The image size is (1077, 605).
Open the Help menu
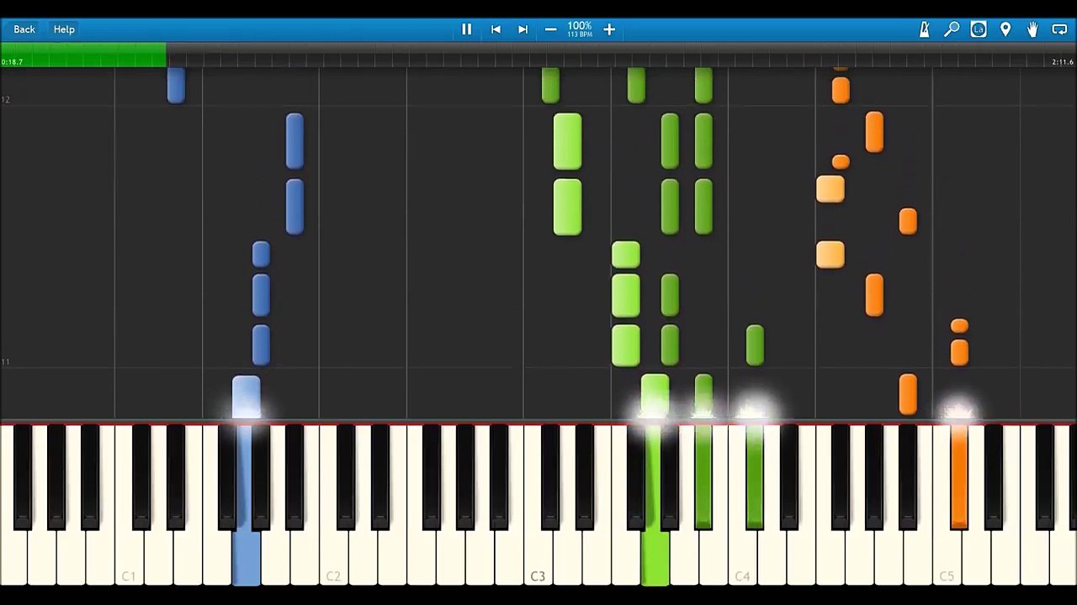[64, 29]
